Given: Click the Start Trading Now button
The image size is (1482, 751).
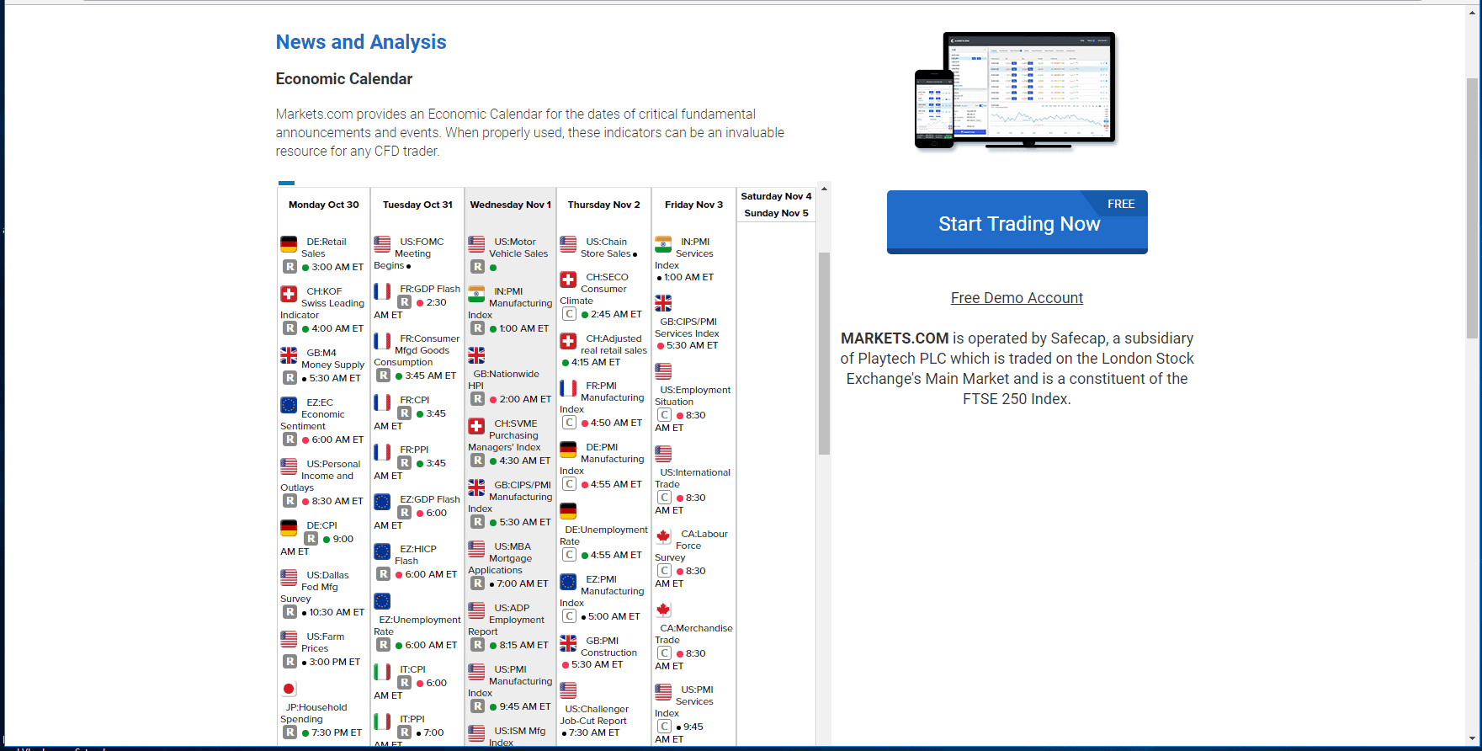Looking at the screenshot, I should coord(1017,222).
